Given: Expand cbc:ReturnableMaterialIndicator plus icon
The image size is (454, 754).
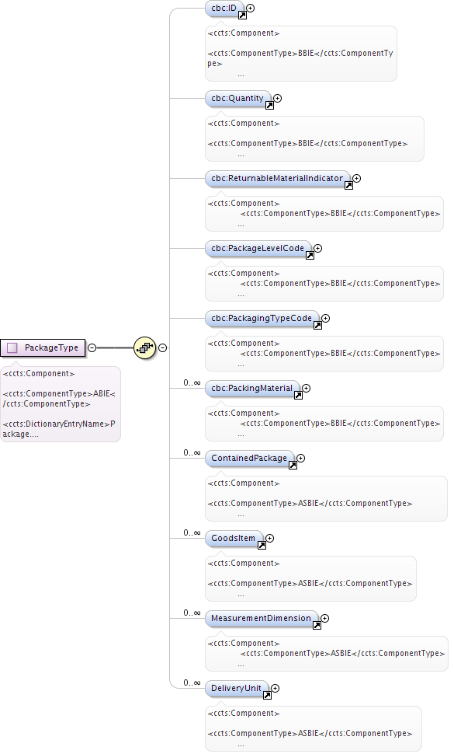Looking at the screenshot, I should (356, 179).
